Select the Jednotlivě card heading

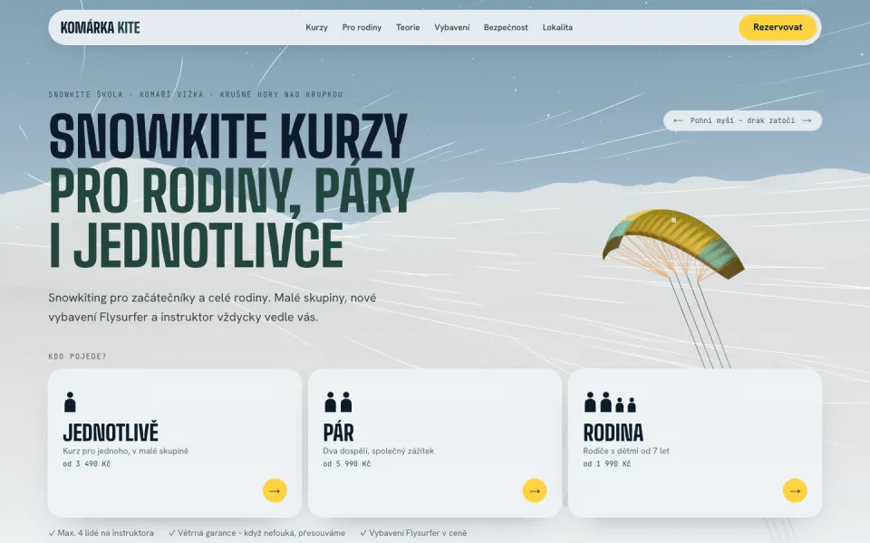(111, 433)
